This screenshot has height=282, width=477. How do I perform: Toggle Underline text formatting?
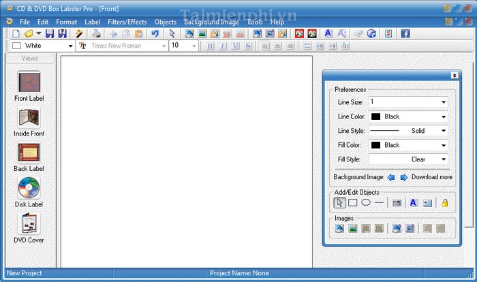point(236,46)
